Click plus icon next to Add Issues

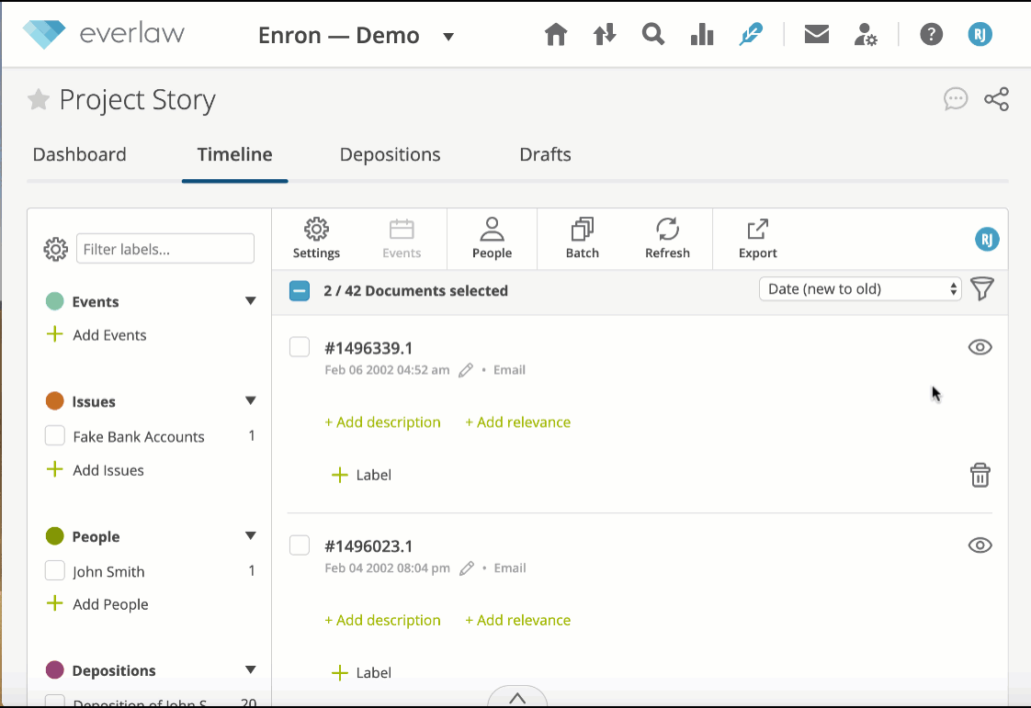[x=55, y=469]
